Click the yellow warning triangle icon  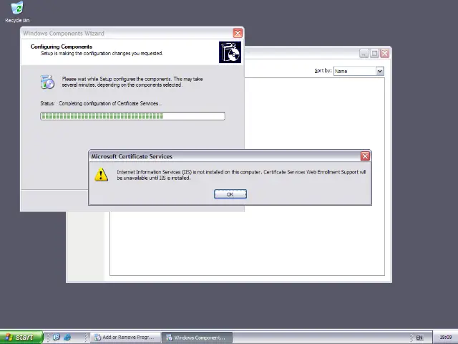point(101,175)
